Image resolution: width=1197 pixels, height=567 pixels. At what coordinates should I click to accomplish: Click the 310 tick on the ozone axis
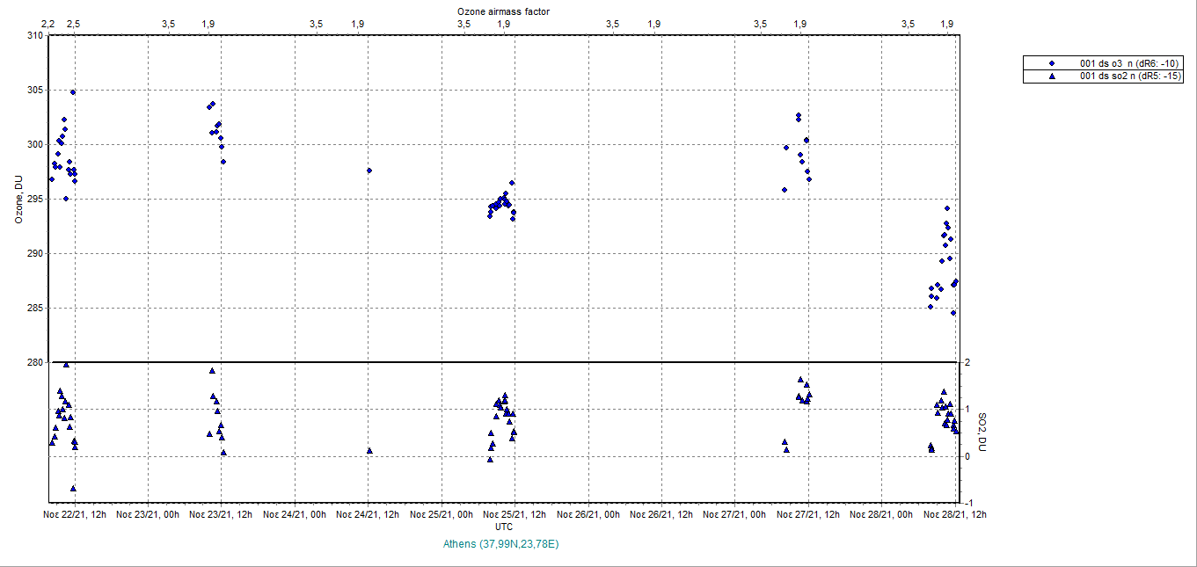(x=33, y=35)
